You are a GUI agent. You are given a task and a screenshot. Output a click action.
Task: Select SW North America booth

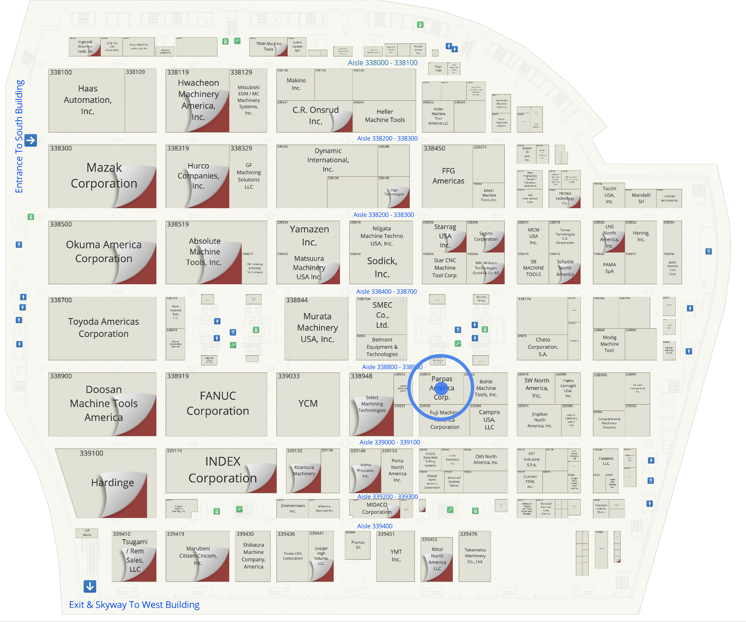(x=536, y=388)
